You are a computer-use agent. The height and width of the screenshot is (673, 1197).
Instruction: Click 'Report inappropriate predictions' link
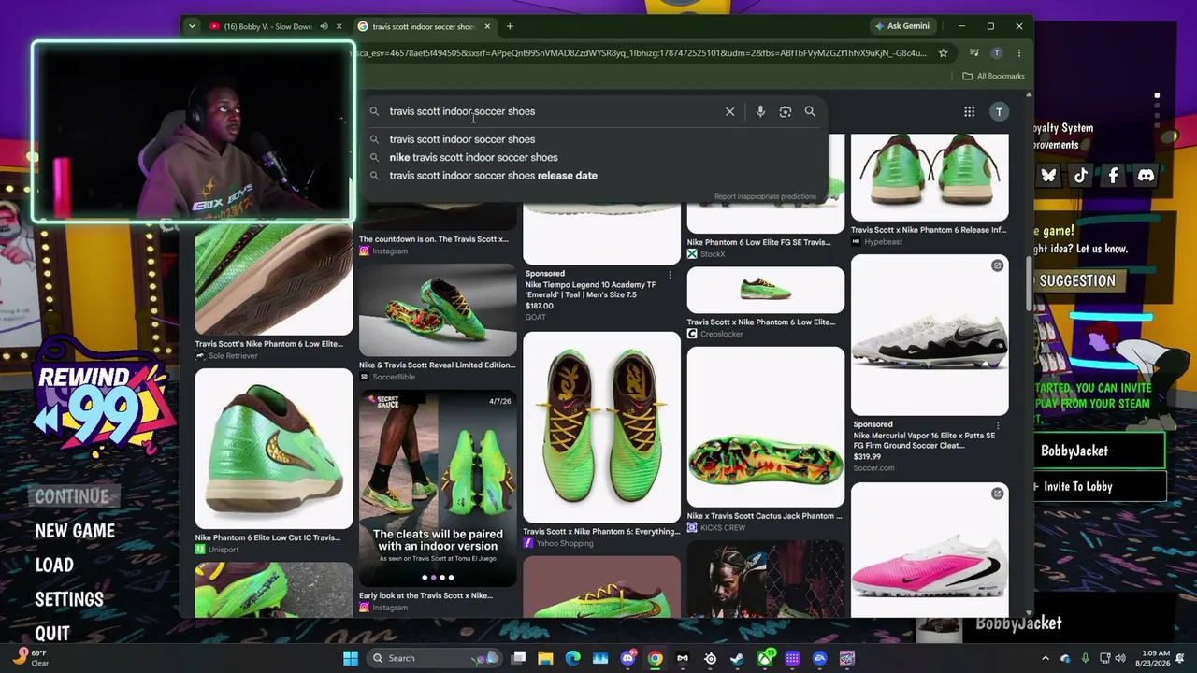(765, 196)
